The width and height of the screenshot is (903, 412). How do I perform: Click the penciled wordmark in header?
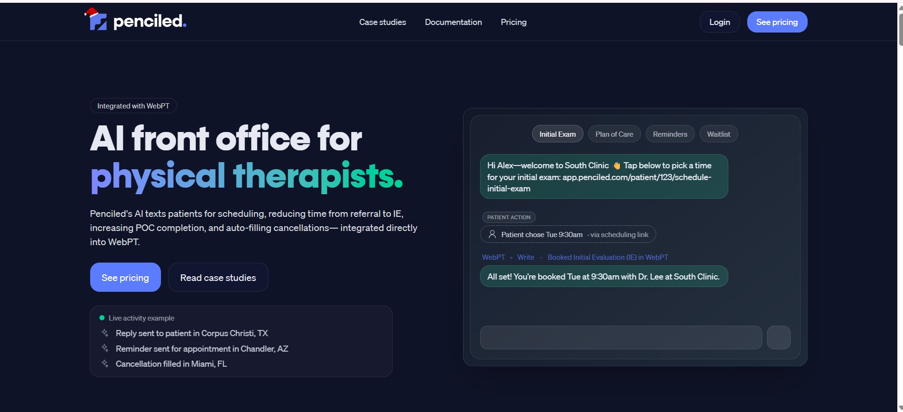click(x=150, y=21)
